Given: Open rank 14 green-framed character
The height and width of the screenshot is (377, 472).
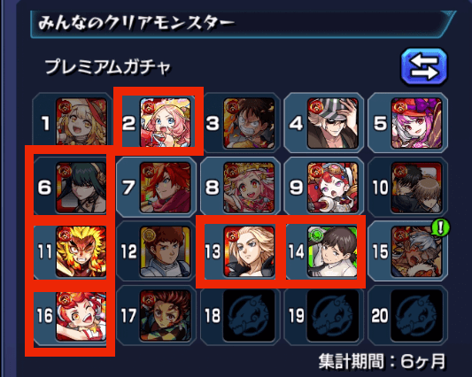Looking at the screenshot, I should 333,251.
